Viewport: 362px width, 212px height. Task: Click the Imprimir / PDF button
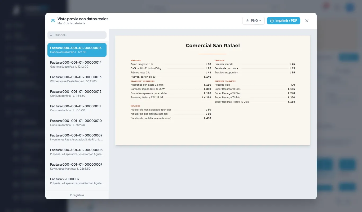tap(283, 21)
